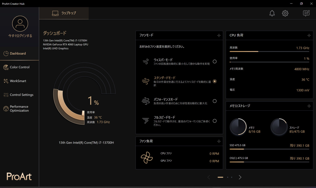Select the スタンダードモード radio button

215,81
